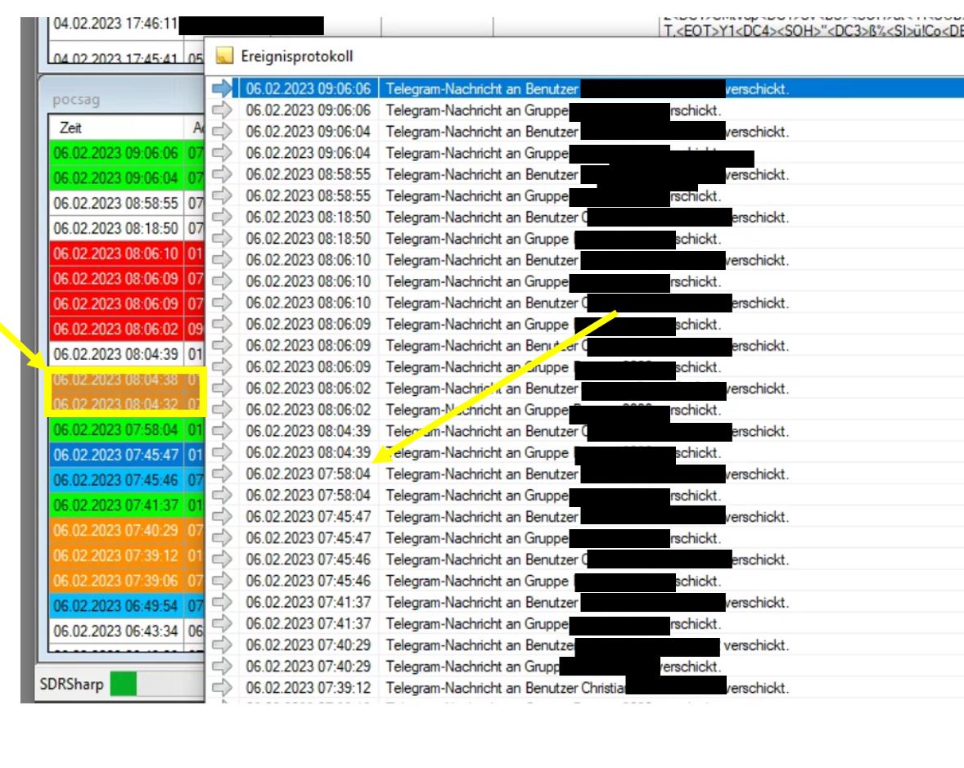Click the gray arrow beside the 07:41:37 Gruppe entry
964x768 pixels.
pos(222,624)
